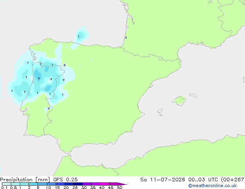Image resolution: width=245 pixels, height=189 pixels.
Task: Click the '(00+267)' forecast hour text
Action: [x=233, y=180]
